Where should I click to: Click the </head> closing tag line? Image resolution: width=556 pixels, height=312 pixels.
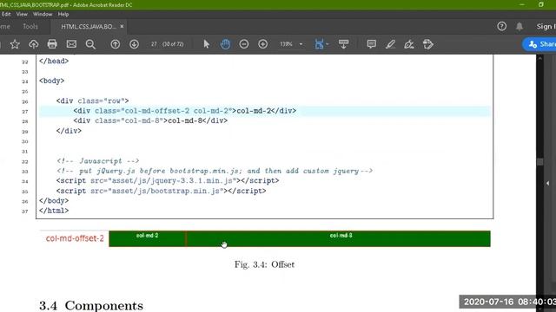click(54, 61)
